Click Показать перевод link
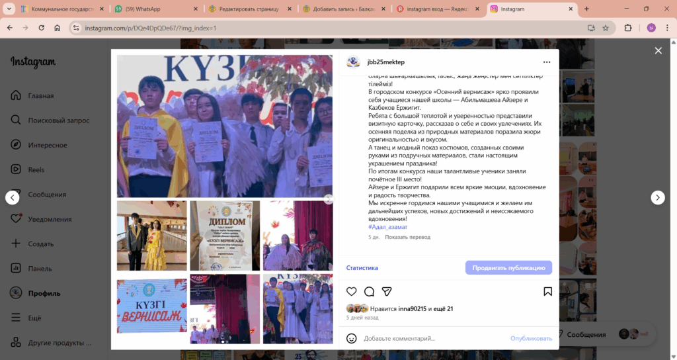The width and height of the screenshot is (677, 360). pyautogui.click(x=407, y=237)
